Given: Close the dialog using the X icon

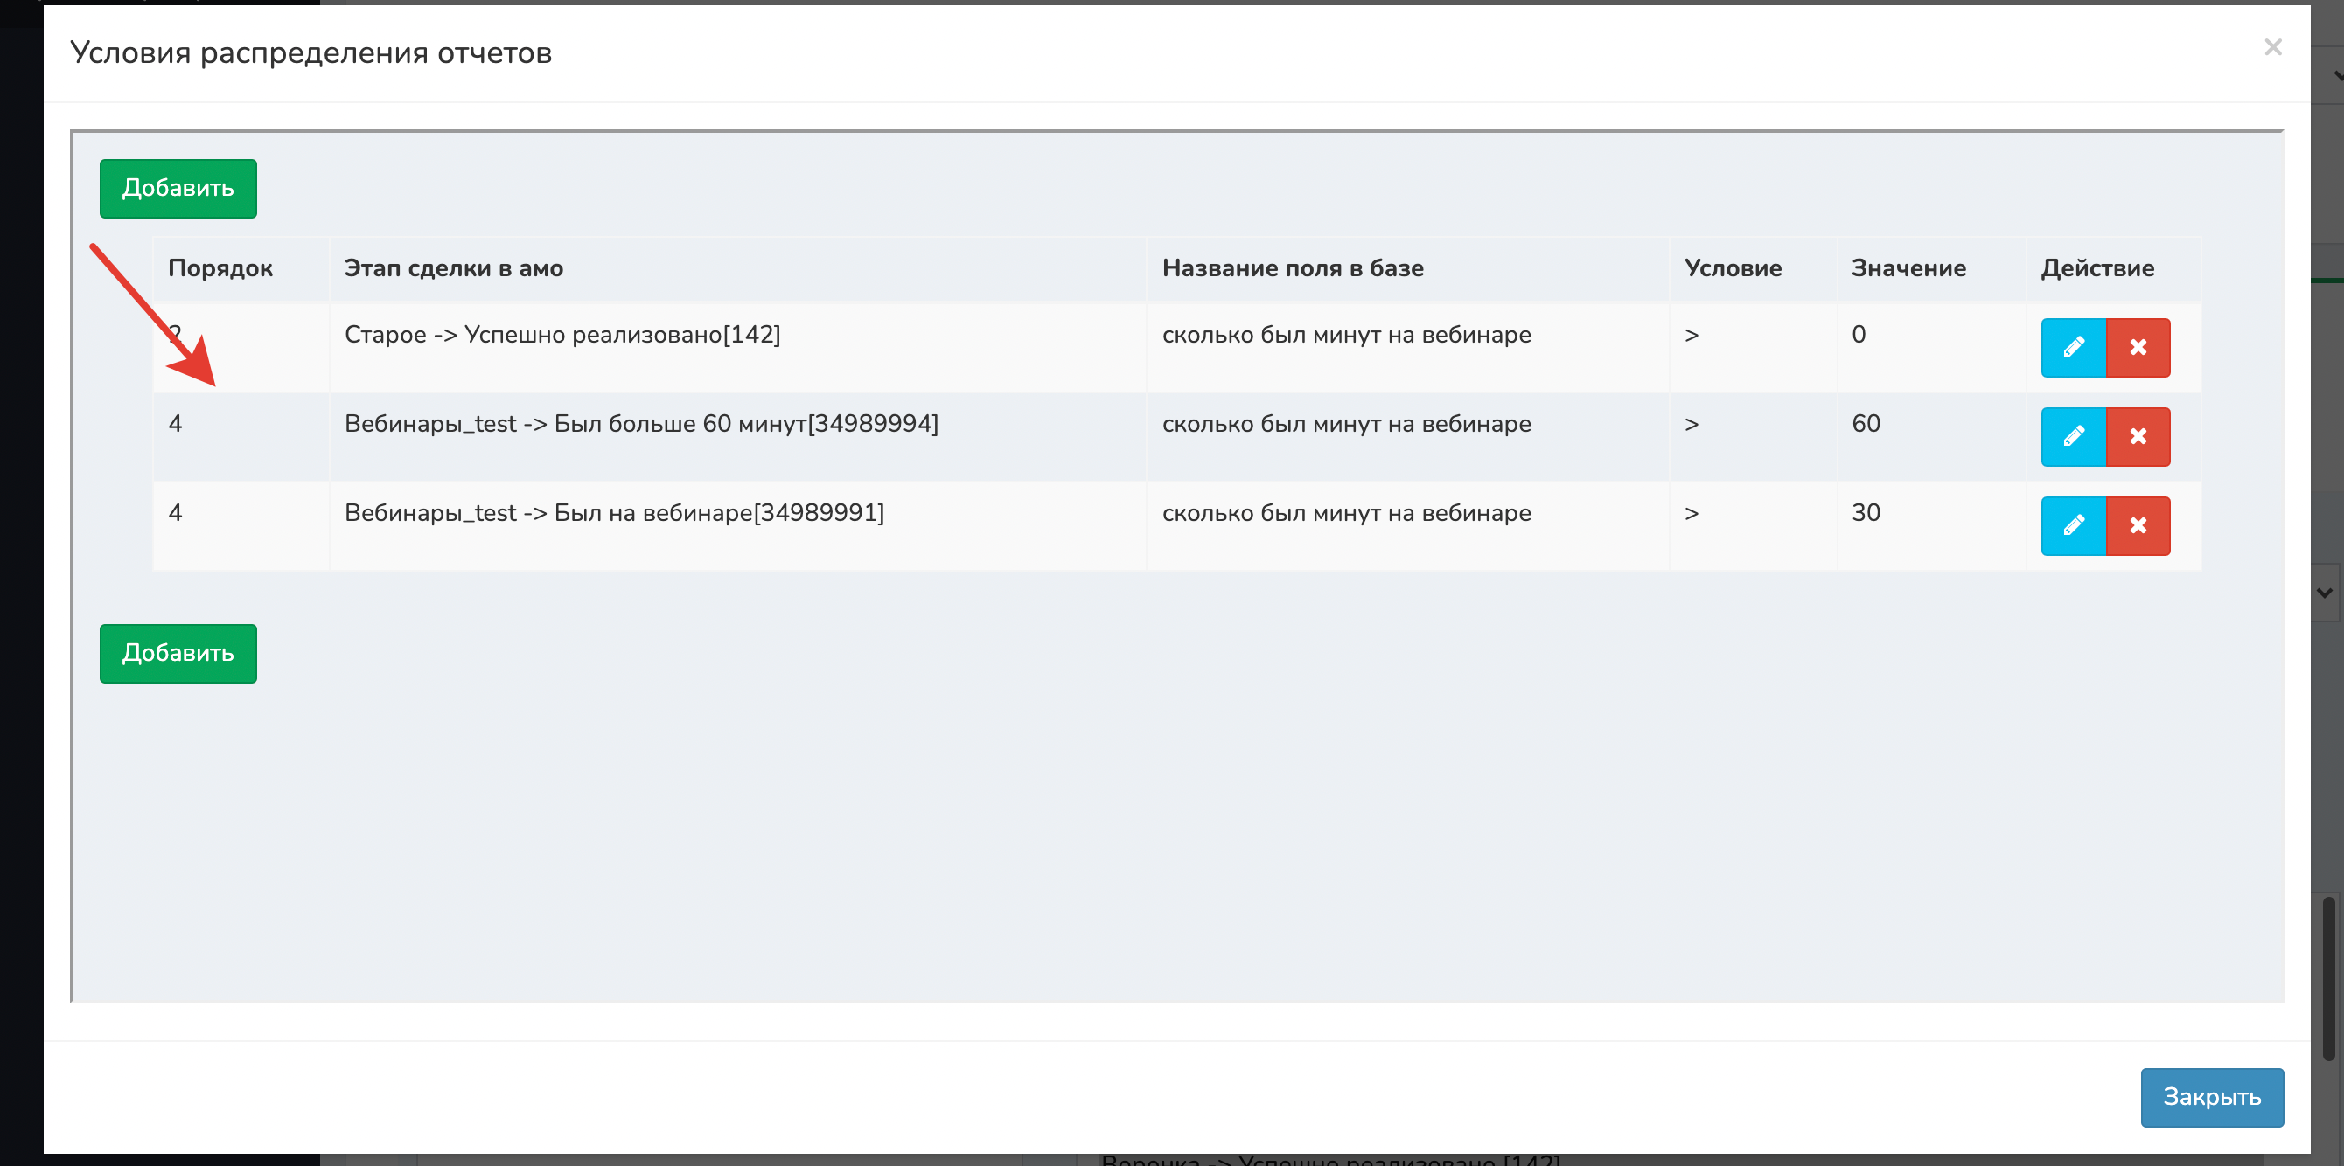Looking at the screenshot, I should click(x=2272, y=47).
